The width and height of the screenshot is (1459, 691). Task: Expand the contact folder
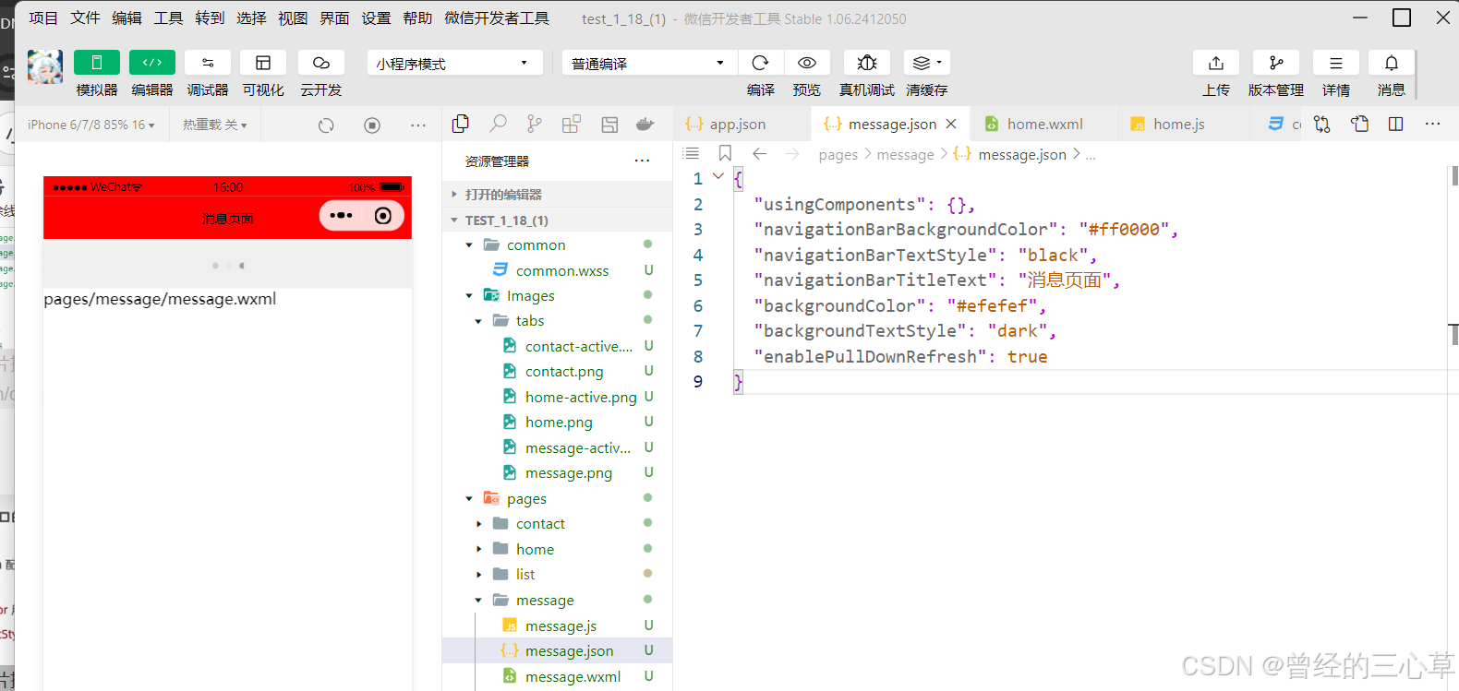click(557, 523)
